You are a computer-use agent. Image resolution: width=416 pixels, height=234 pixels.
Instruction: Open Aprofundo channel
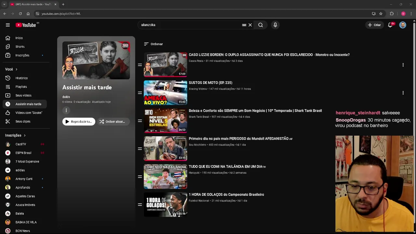25,188
